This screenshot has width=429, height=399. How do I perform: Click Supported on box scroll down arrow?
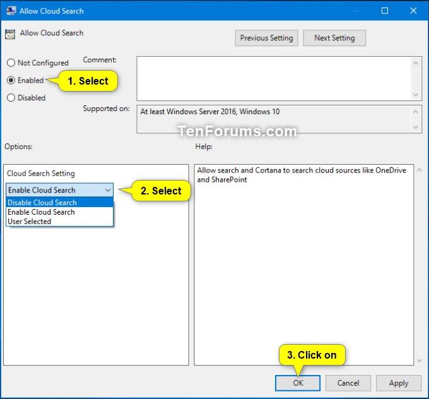pyautogui.click(x=416, y=127)
